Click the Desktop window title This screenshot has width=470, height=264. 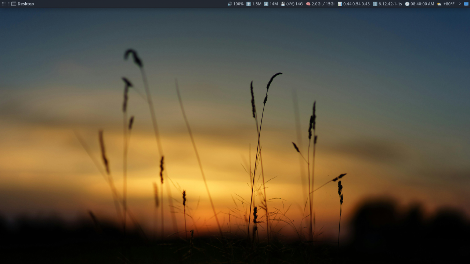(26, 4)
